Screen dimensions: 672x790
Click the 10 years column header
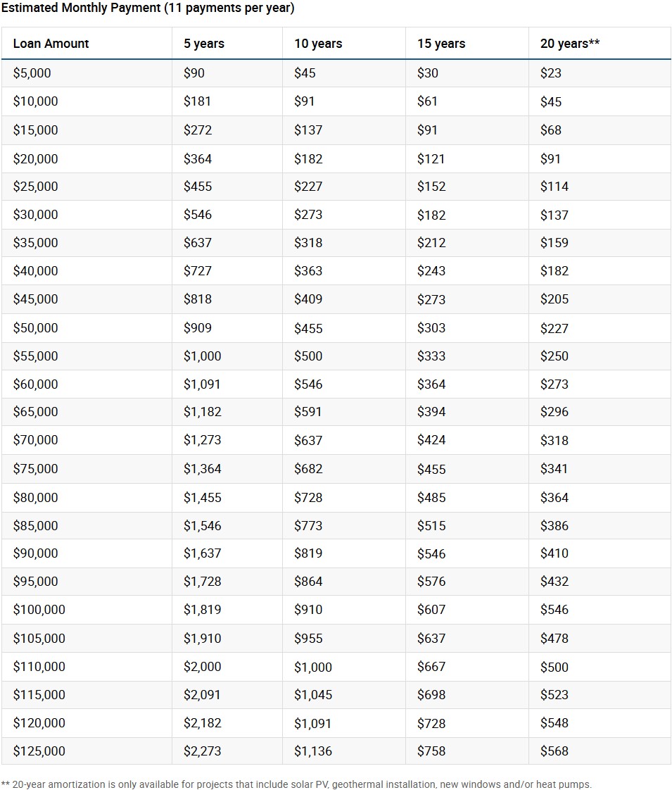[x=318, y=44]
